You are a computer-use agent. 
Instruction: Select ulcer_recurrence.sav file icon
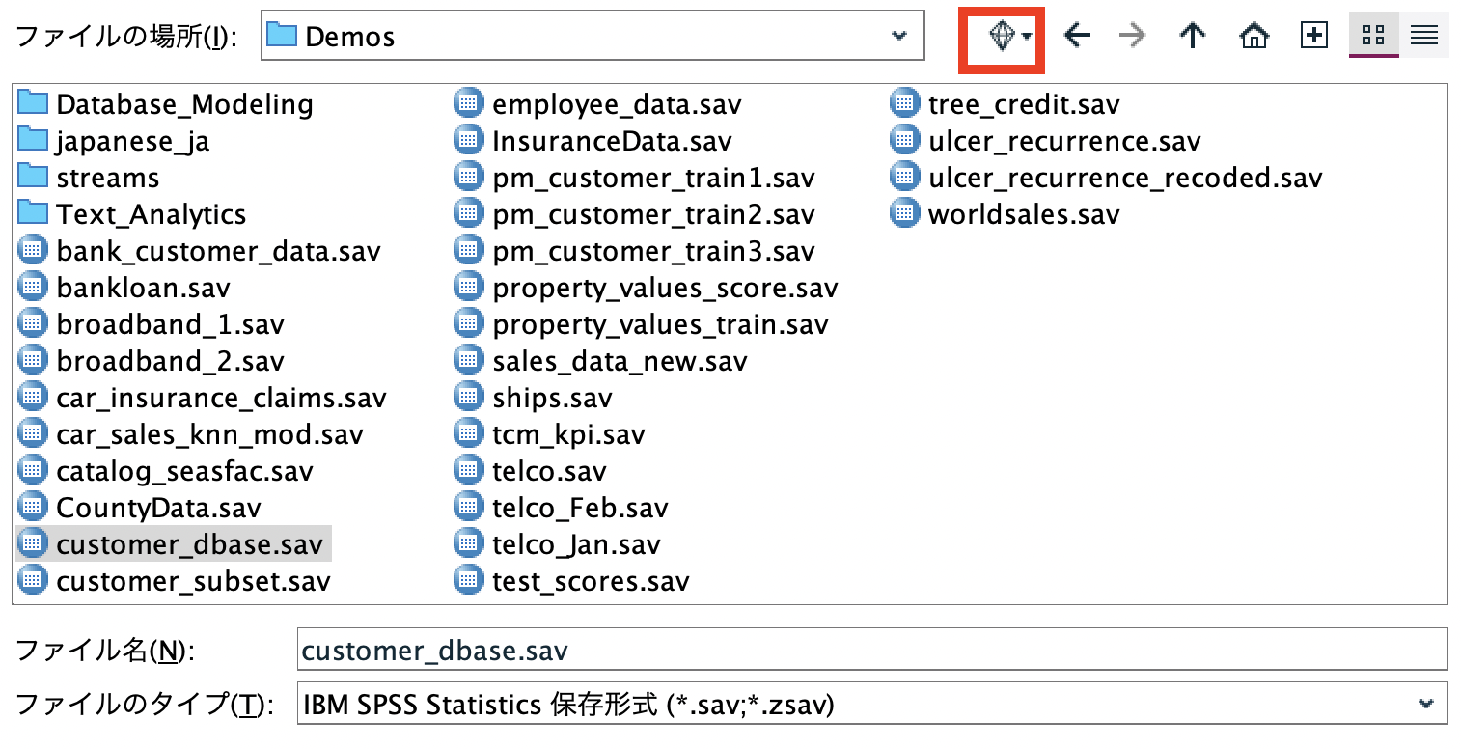tap(904, 141)
